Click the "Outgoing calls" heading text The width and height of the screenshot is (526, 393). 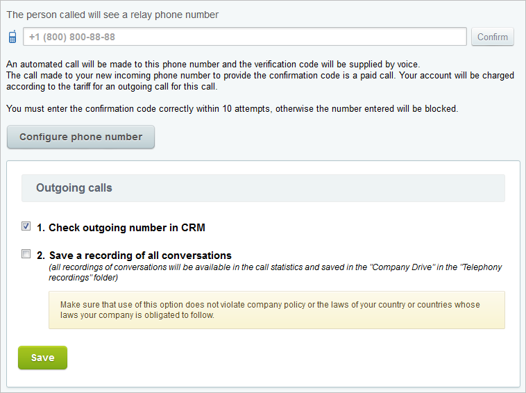[74, 188]
